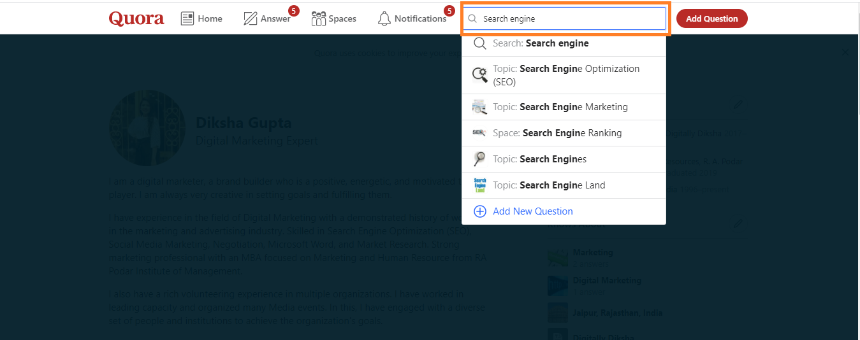
Task: Choose Space: Search Engine Ranking
Action: tap(564, 133)
